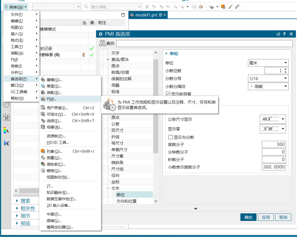Screen dimensions: 297x237
Task: Click the reset icon in PMI dialog title bar
Action: pyautogui.click(x=278, y=34)
